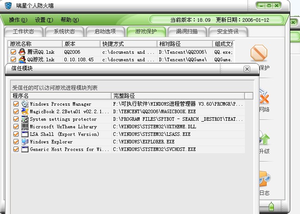Sort by 快捷方式 column header

click(x=128, y=44)
